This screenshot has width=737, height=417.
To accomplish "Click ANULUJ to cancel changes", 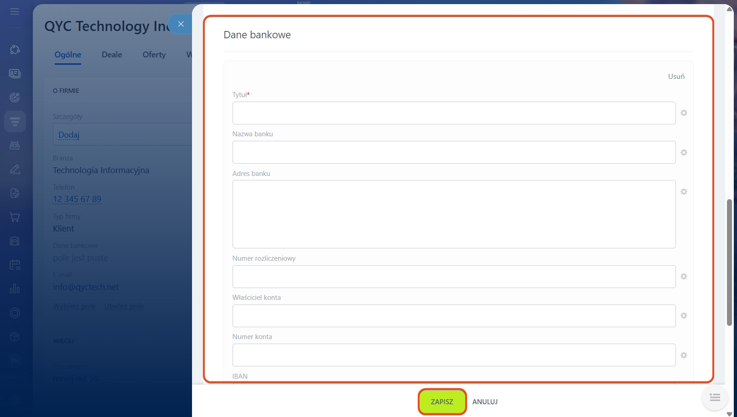I will (x=485, y=402).
